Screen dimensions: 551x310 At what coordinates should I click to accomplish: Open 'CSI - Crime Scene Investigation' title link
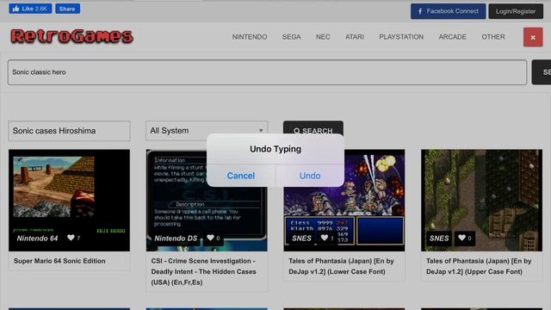(x=203, y=271)
